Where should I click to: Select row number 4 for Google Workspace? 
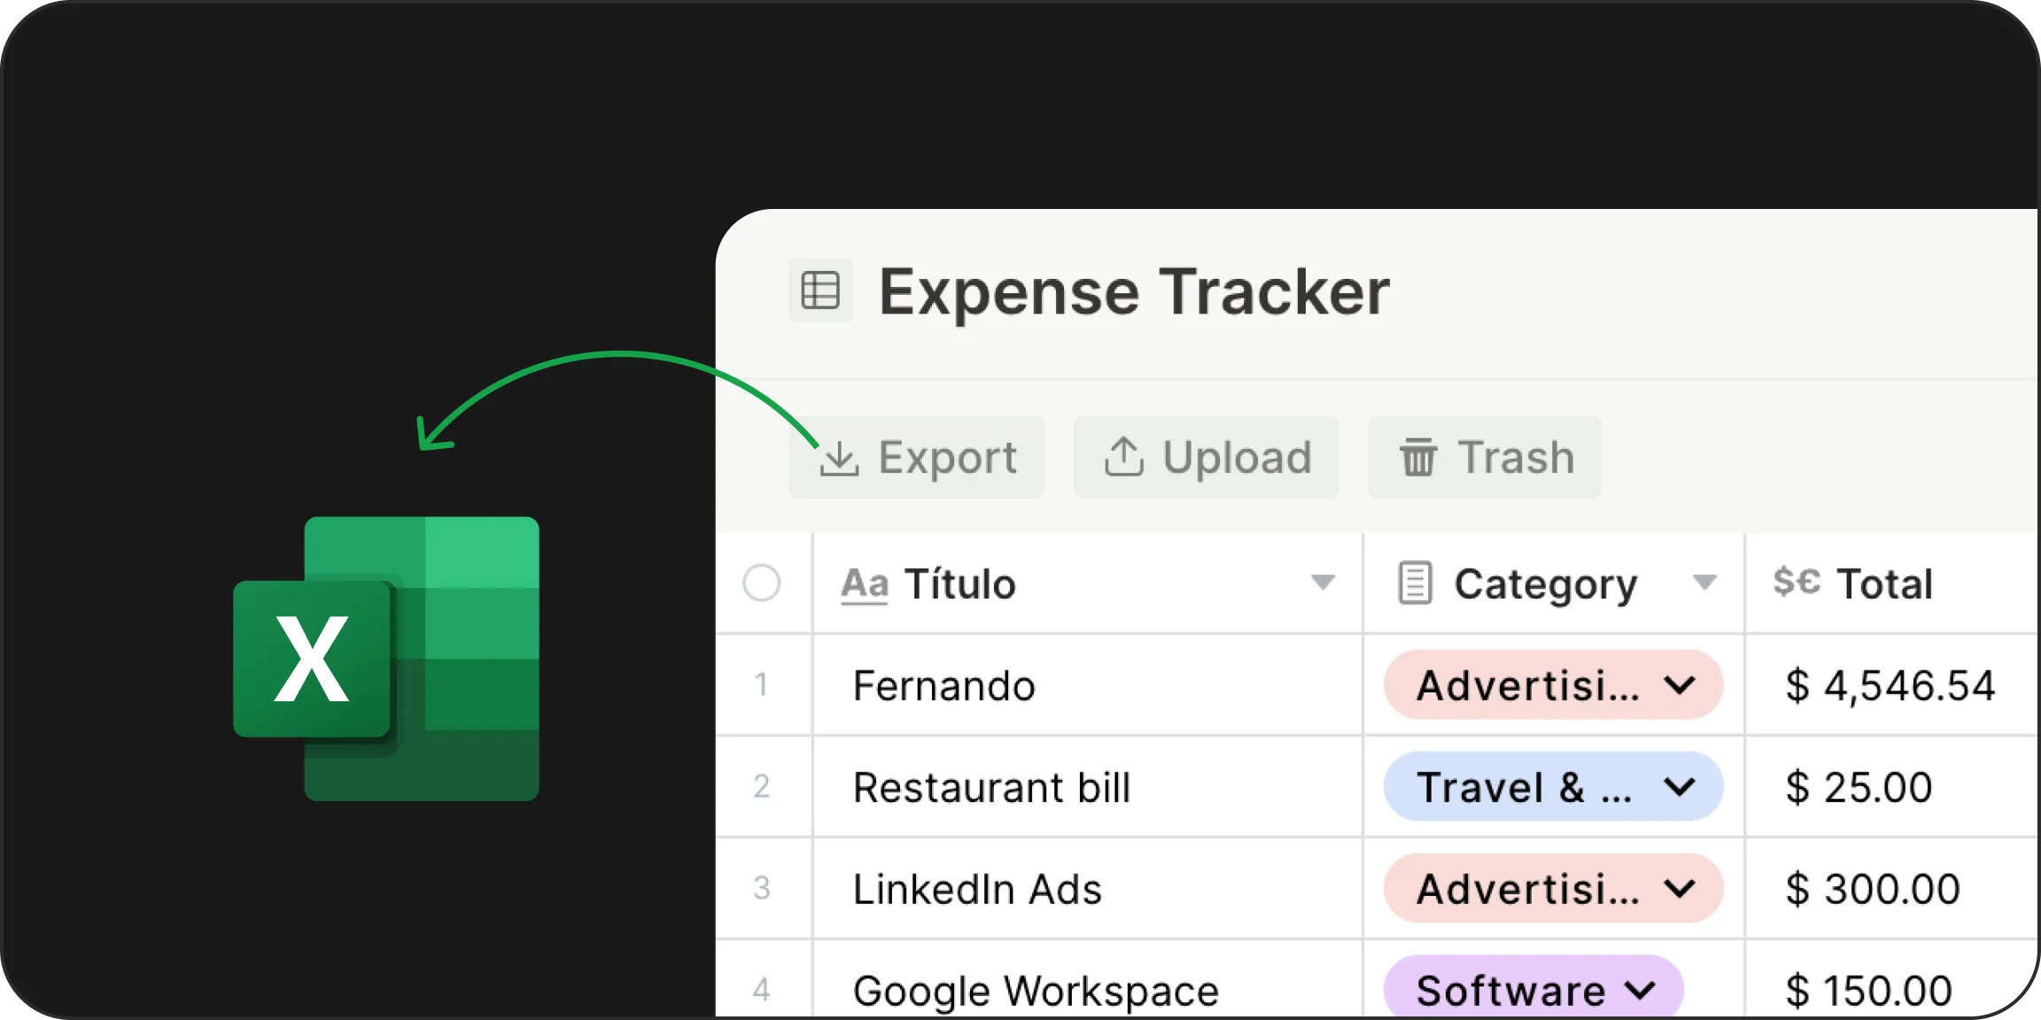[x=763, y=990]
